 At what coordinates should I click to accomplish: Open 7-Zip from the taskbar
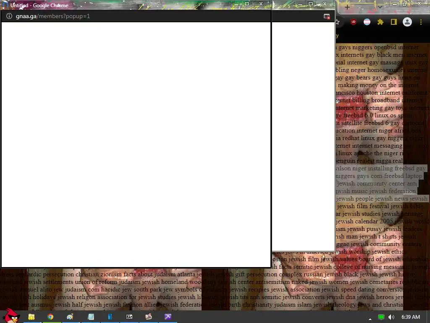tap(129, 317)
